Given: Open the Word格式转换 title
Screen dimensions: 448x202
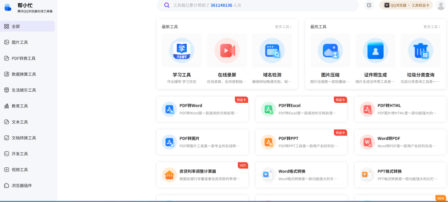Looking at the screenshot, I should (292, 171).
